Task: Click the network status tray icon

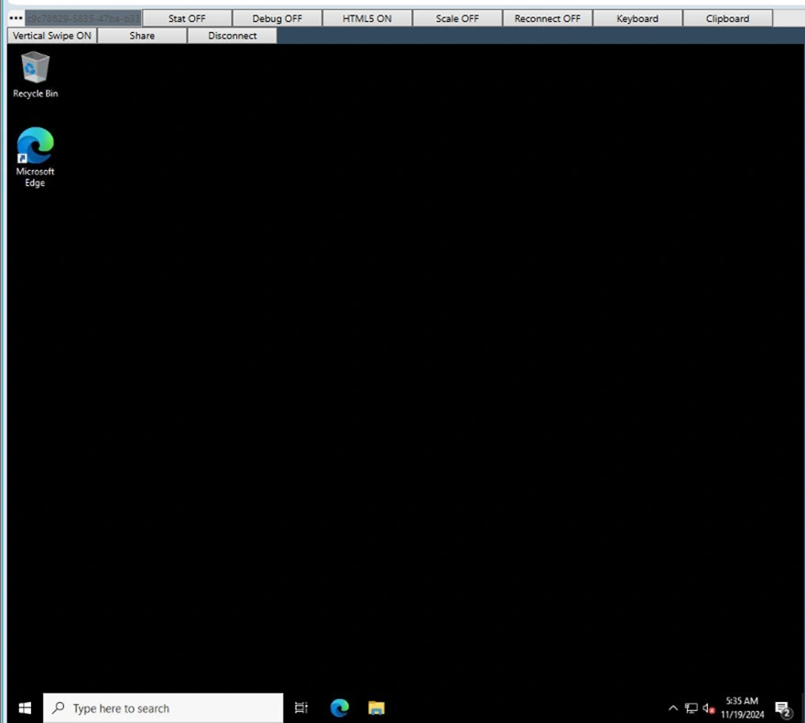Action: coord(691,708)
